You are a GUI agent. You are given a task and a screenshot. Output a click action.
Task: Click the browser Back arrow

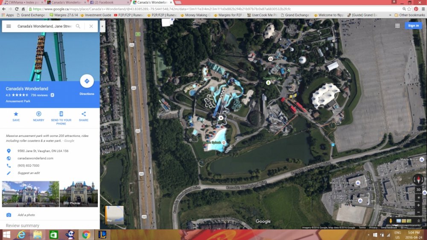pyautogui.click(x=4, y=9)
